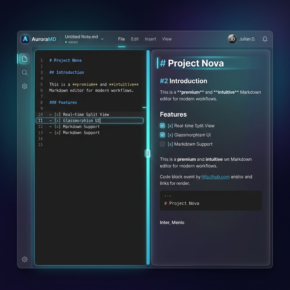Viewport: 290px width, 290px height.
Task: Click the split view divider handle
Action: pos(148,153)
